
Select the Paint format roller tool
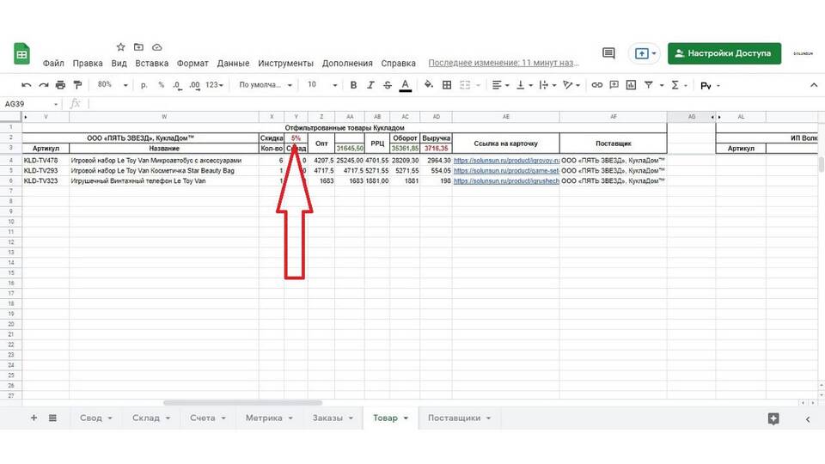(77, 85)
